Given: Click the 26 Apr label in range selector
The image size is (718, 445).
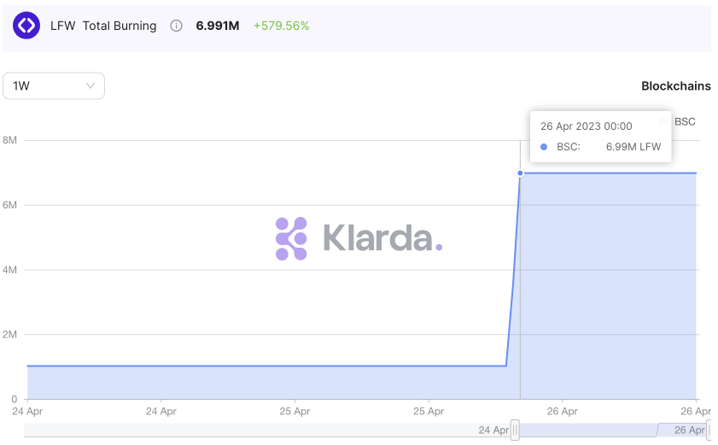Looking at the screenshot, I should click(689, 430).
